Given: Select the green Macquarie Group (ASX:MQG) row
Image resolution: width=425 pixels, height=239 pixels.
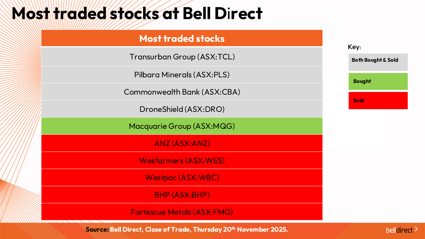Looking at the screenshot, I should coord(182,126).
